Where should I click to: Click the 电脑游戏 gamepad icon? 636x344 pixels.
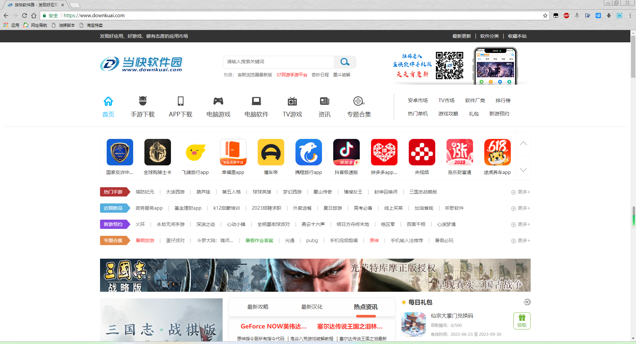pos(218,101)
